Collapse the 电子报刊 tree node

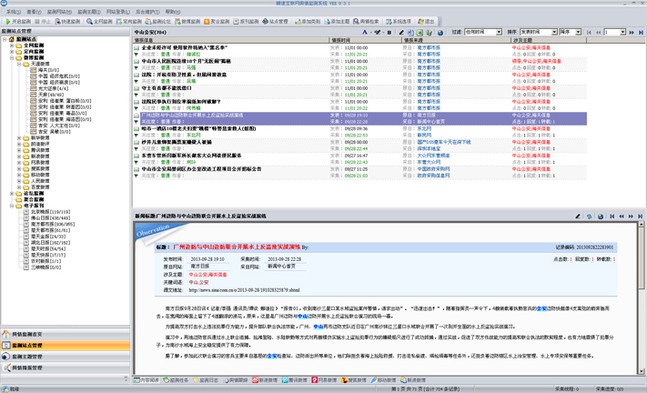point(13,206)
